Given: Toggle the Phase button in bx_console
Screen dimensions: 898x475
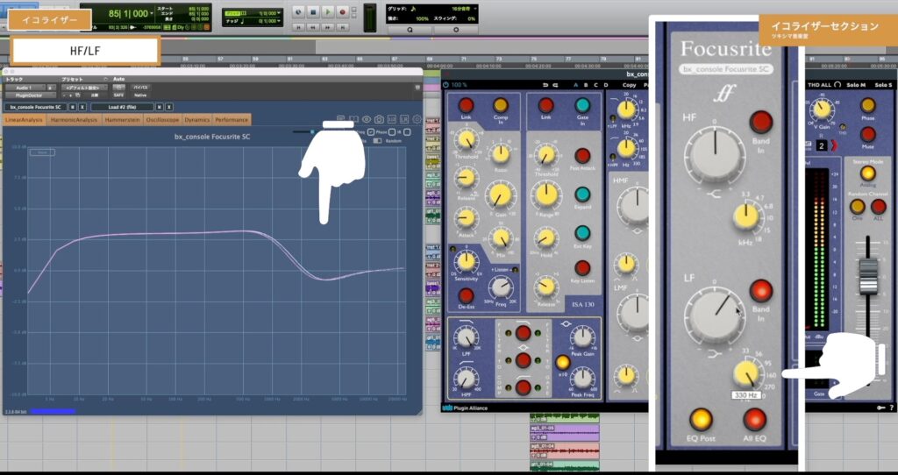Looking at the screenshot, I should point(867,105).
